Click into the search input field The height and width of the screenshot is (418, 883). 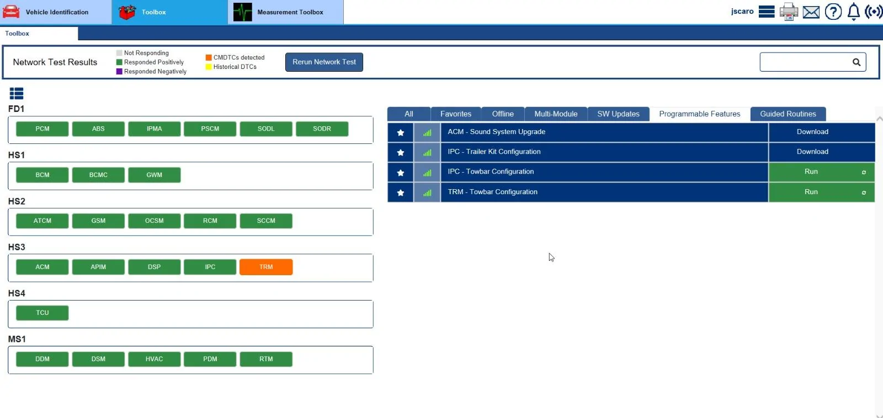pyautogui.click(x=805, y=62)
